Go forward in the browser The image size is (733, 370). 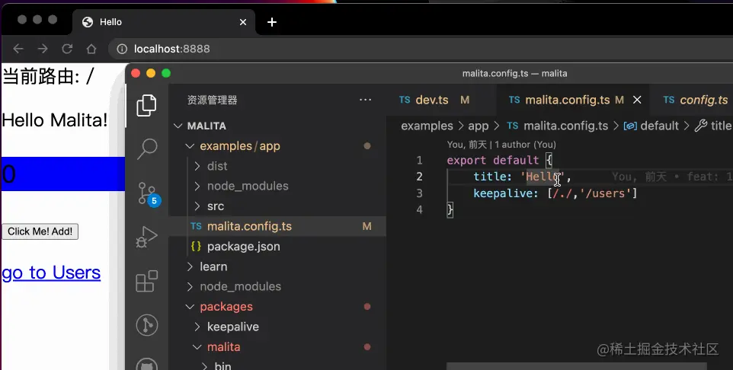(x=43, y=49)
